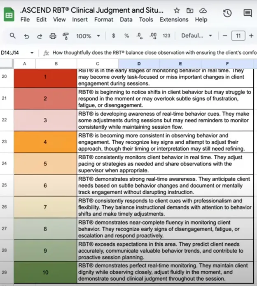Click the pale yellow cell scored 7

[45, 207]
